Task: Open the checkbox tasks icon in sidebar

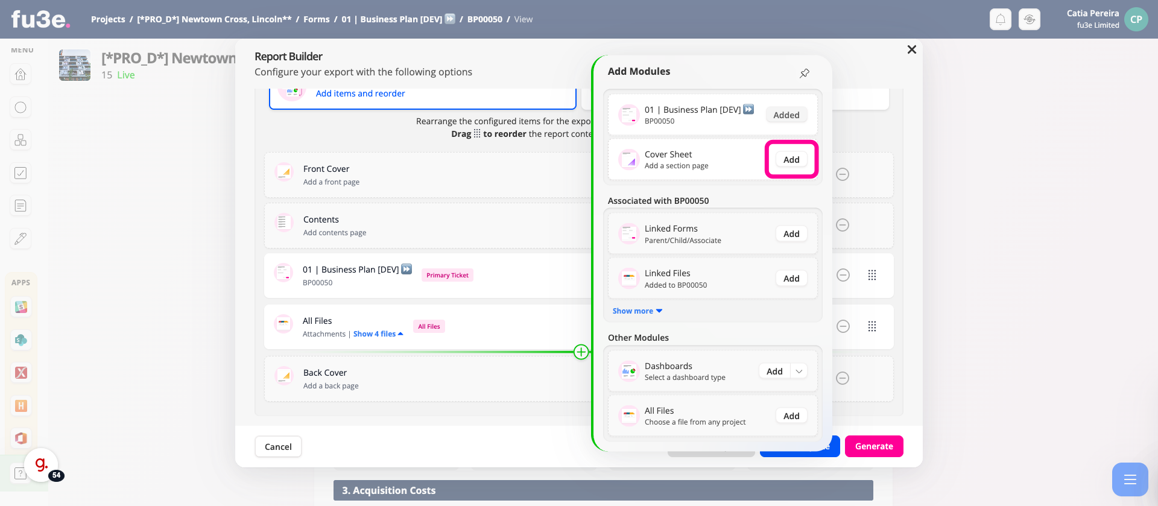Action: click(x=21, y=173)
